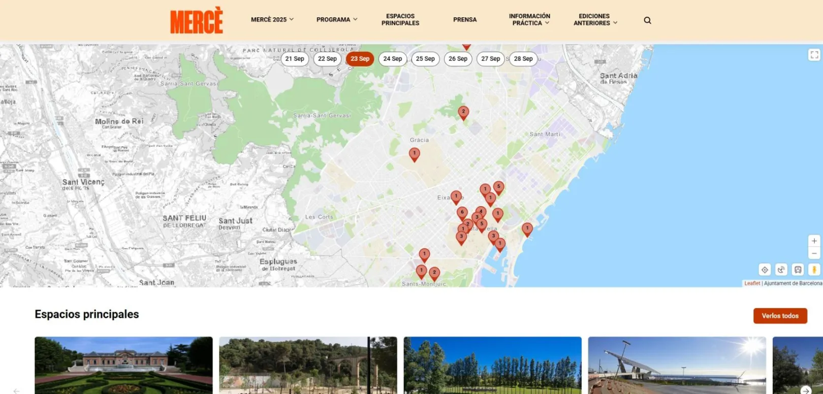The height and width of the screenshot is (394, 823).
Task: Open the Prensa section
Action: pyautogui.click(x=465, y=20)
